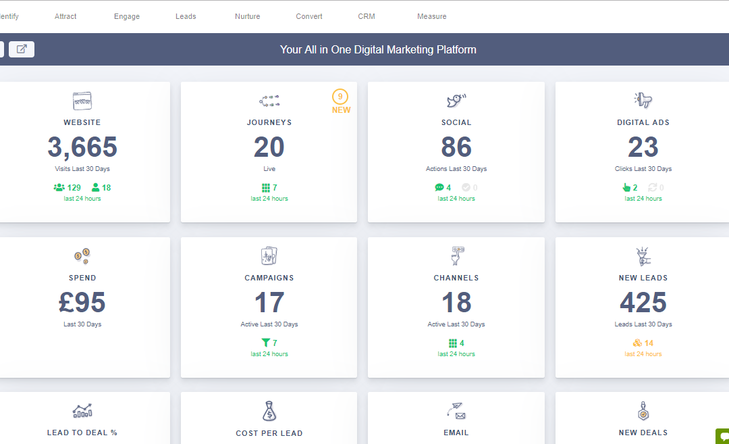Click the Cost Per Lead money bag icon
729x444 pixels.
pos(269,411)
